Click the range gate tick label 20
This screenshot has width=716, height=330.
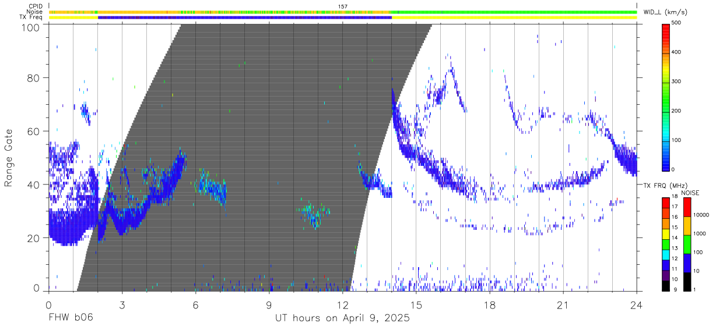[x=34, y=238]
